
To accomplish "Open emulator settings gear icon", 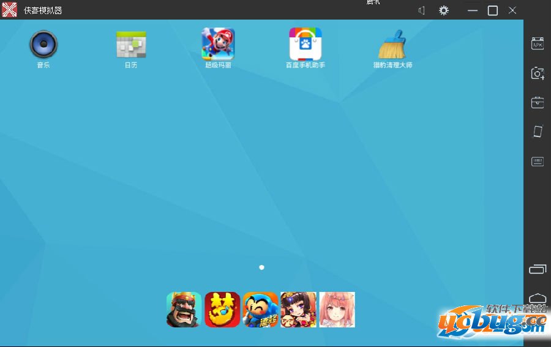I will [444, 10].
